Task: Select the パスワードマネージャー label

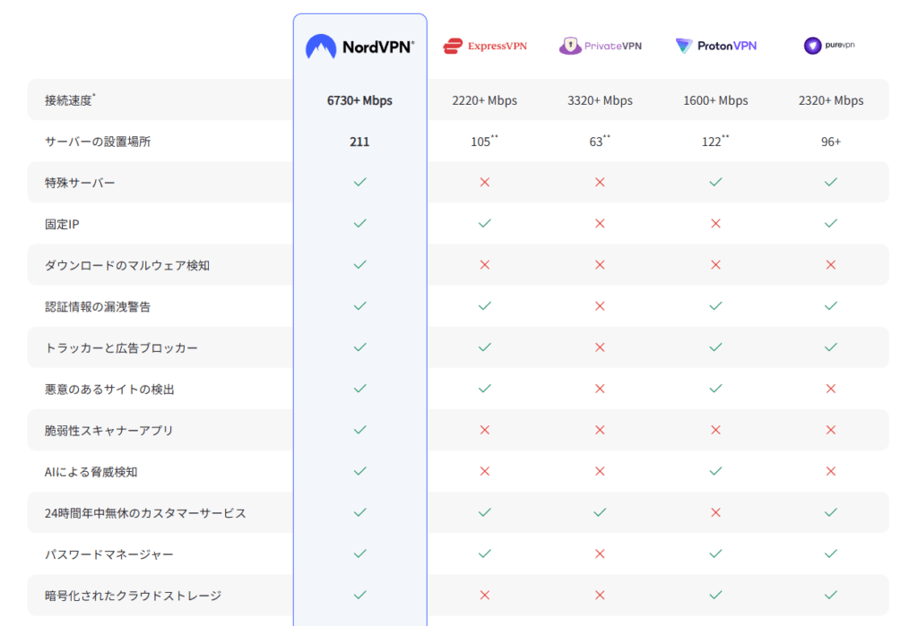Action: pyautogui.click(x=108, y=554)
